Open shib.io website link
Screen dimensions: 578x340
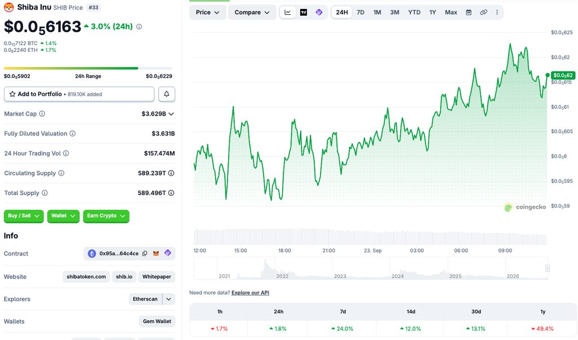tap(124, 277)
